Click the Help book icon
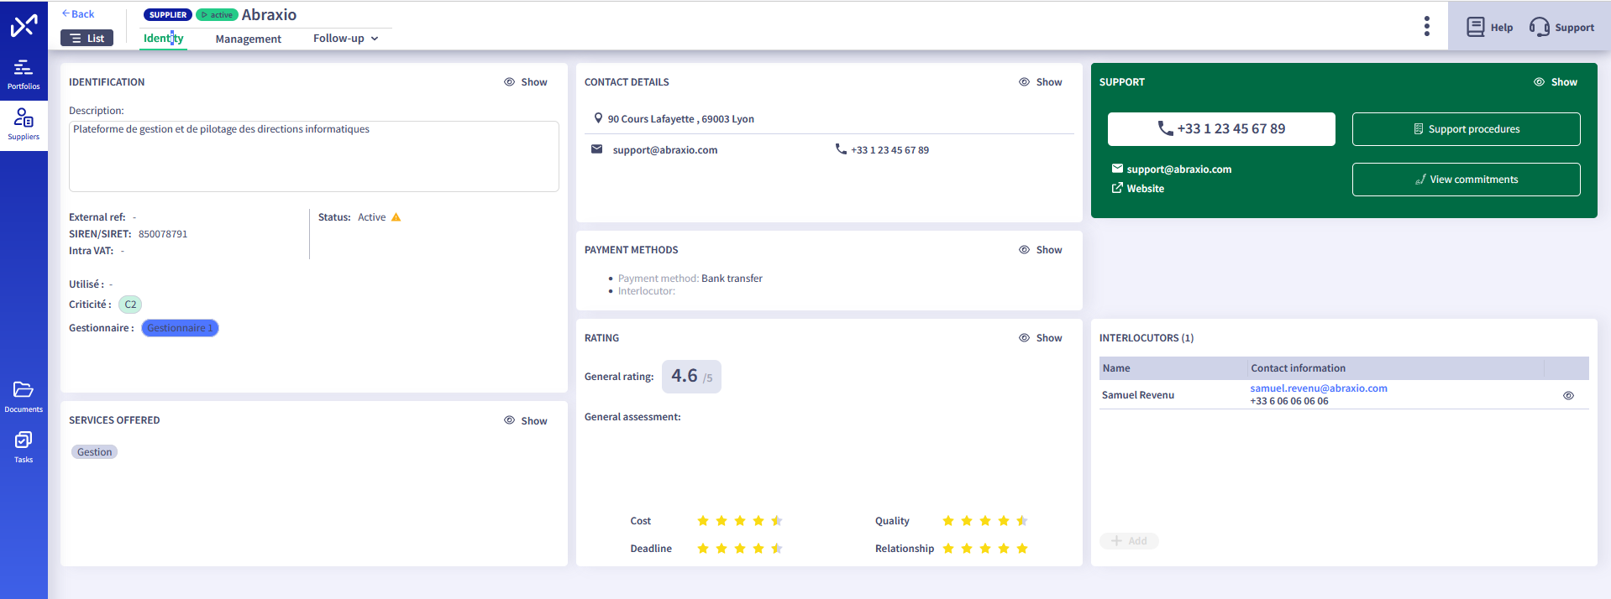This screenshot has height=599, width=1611. [1475, 27]
